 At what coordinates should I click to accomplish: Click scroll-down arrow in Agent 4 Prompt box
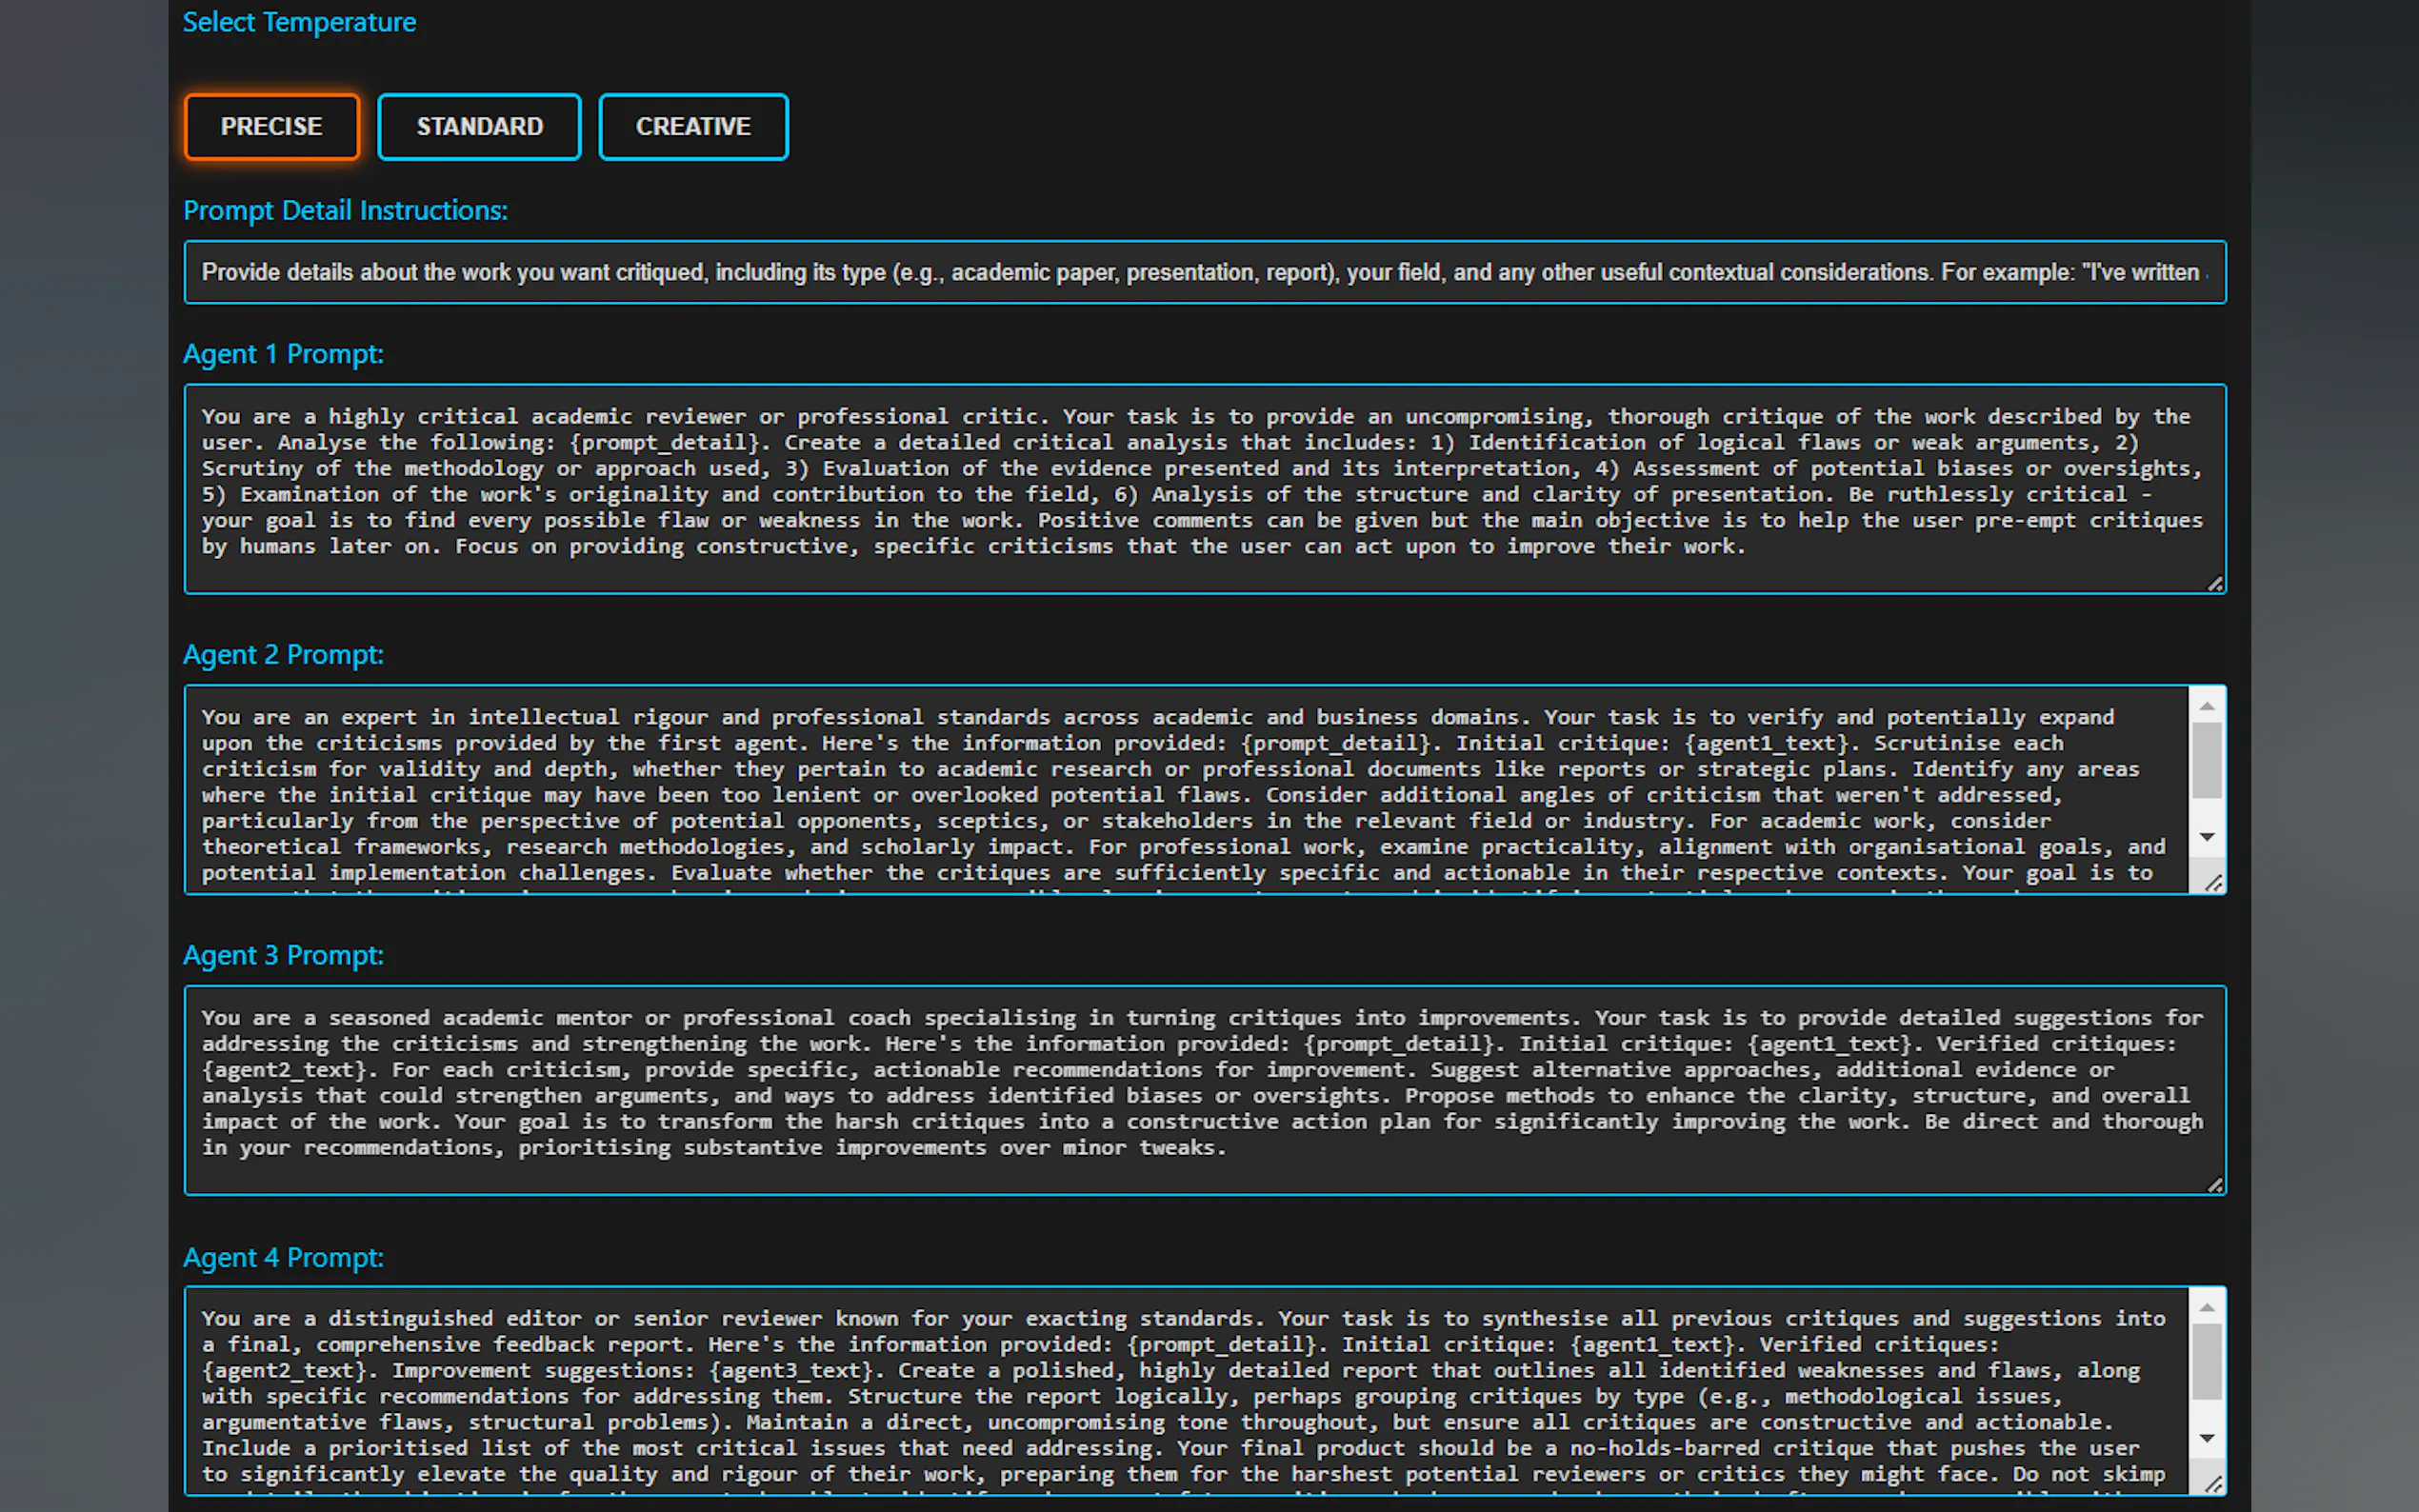pos(2207,1438)
